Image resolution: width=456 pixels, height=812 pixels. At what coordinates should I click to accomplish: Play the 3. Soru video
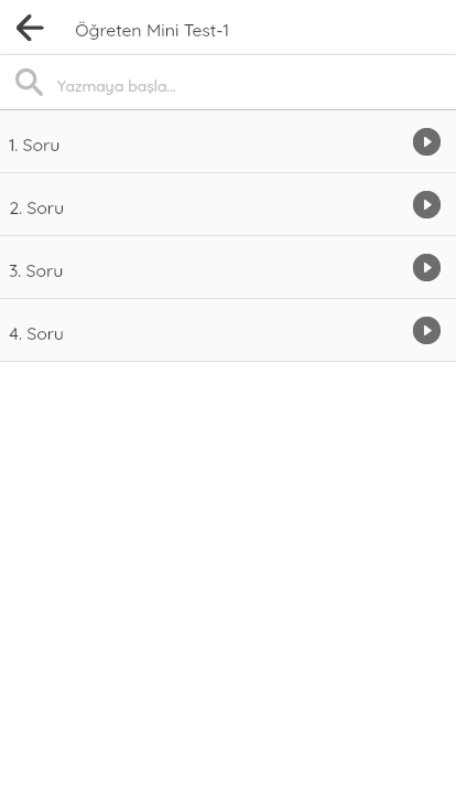coord(426,268)
